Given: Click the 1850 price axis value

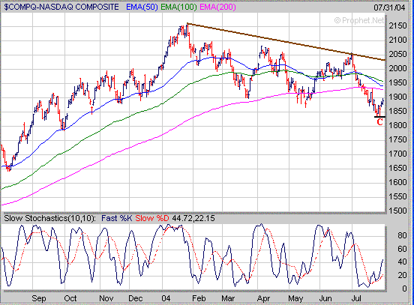Looking at the screenshot, I should point(397,111).
